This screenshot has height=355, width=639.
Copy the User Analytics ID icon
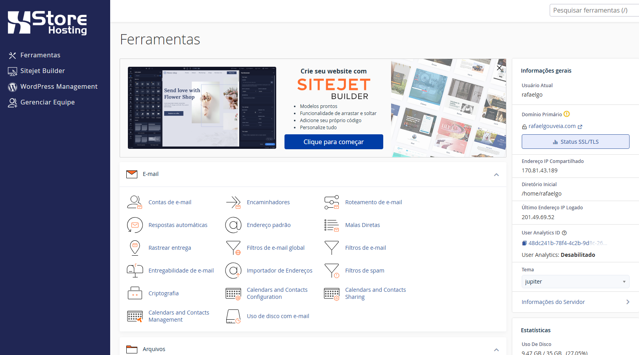point(524,243)
